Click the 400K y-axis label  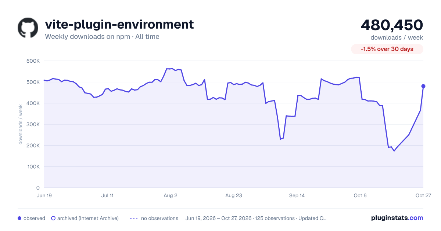tap(33, 103)
